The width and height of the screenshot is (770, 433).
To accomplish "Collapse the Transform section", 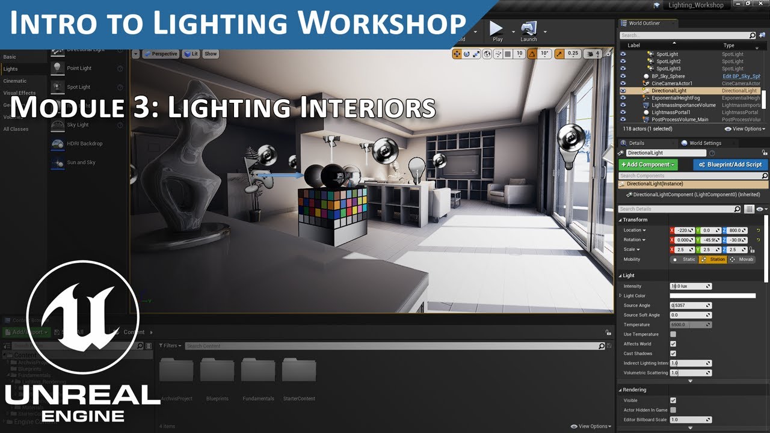I will click(x=620, y=220).
